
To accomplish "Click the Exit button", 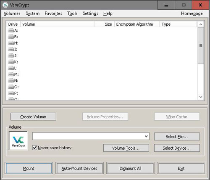I will tap(181, 168).
